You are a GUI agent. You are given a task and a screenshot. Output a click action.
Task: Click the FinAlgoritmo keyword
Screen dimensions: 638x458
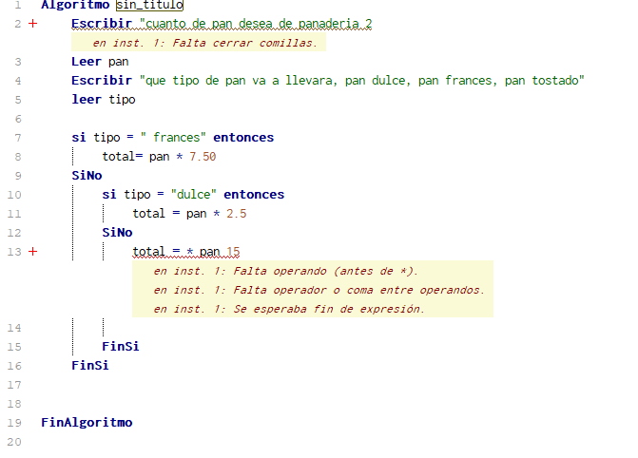point(87,423)
